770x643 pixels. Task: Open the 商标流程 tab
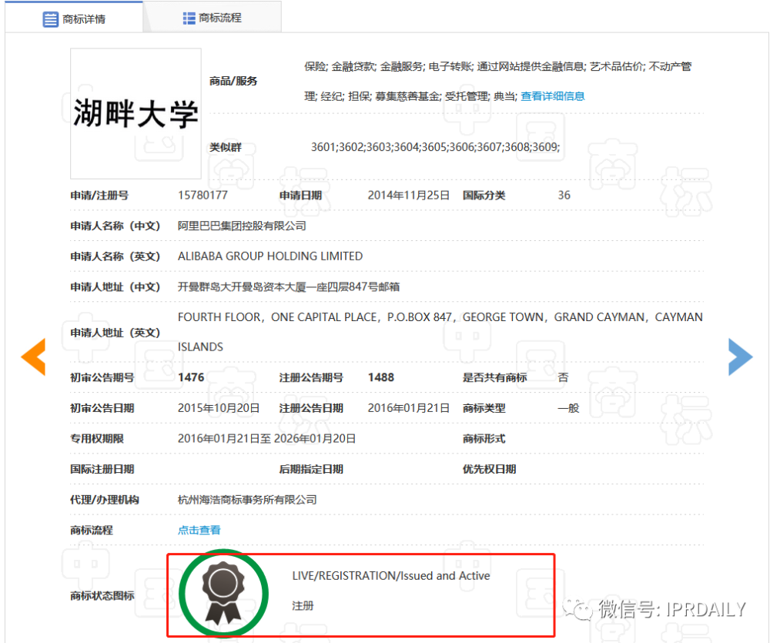[x=213, y=18]
